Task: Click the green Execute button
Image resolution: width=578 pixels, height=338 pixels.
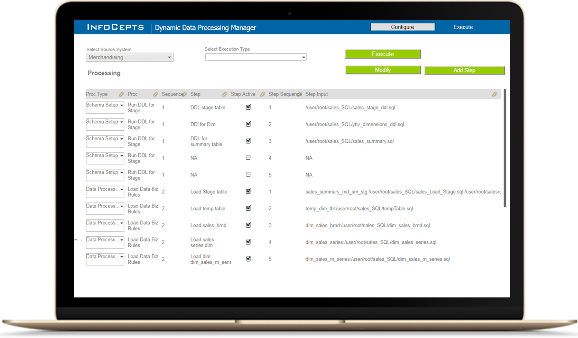Action: 383,54
